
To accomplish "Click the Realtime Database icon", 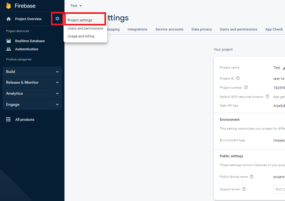I will 8,41.
